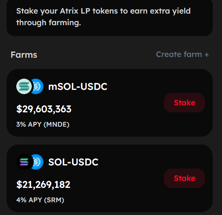
Task: Click the USDC icon beside mSOL-USDC
Action: (37, 86)
